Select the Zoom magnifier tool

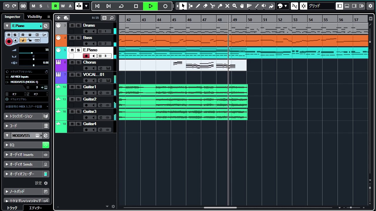[234, 6]
